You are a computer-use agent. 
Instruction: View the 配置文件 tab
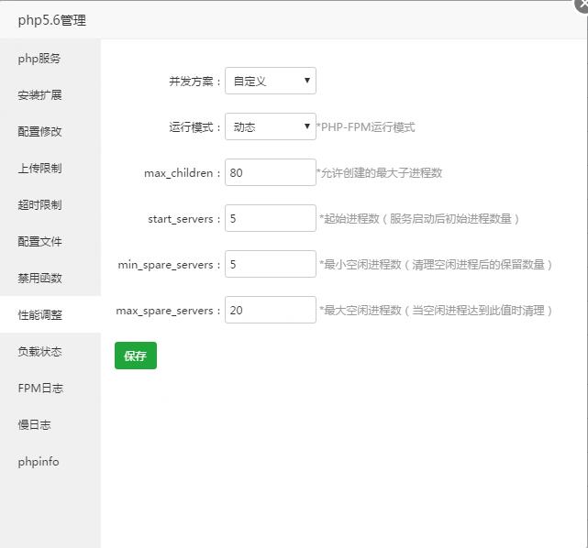39,242
